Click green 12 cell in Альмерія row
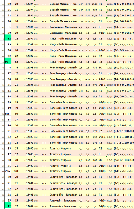 [8, 206]
